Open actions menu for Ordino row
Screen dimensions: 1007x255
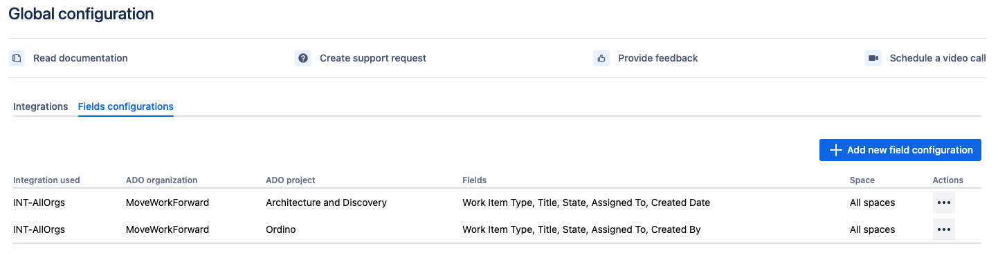point(943,229)
